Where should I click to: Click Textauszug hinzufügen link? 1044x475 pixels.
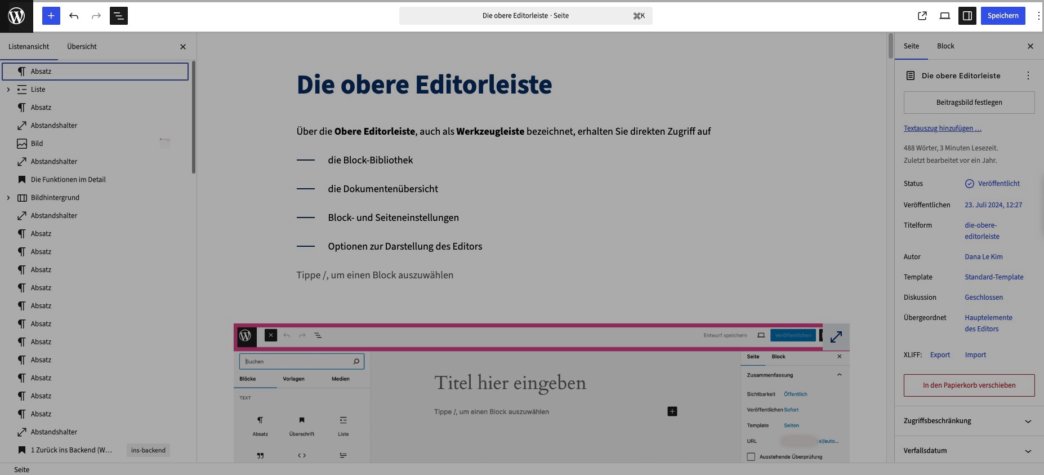[942, 128]
